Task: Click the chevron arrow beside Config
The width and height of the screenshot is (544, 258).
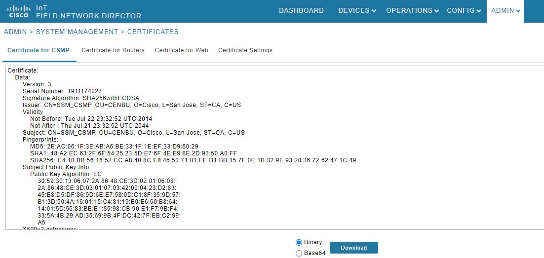Action: click(479, 11)
